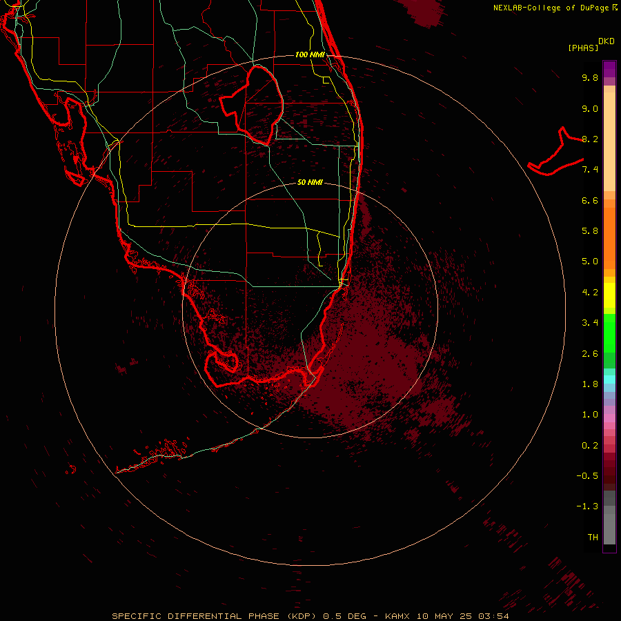Screen dimensions: 621x621
Task: Select the 9.0 value on the color scale
Action: pyautogui.click(x=590, y=108)
